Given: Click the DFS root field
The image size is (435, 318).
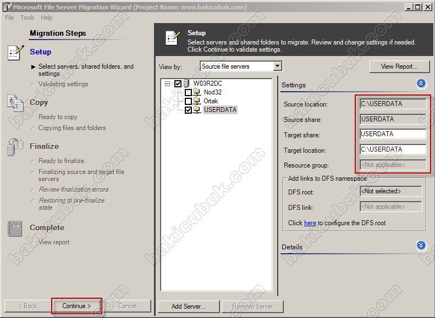Looking at the screenshot, I should click(390, 191).
